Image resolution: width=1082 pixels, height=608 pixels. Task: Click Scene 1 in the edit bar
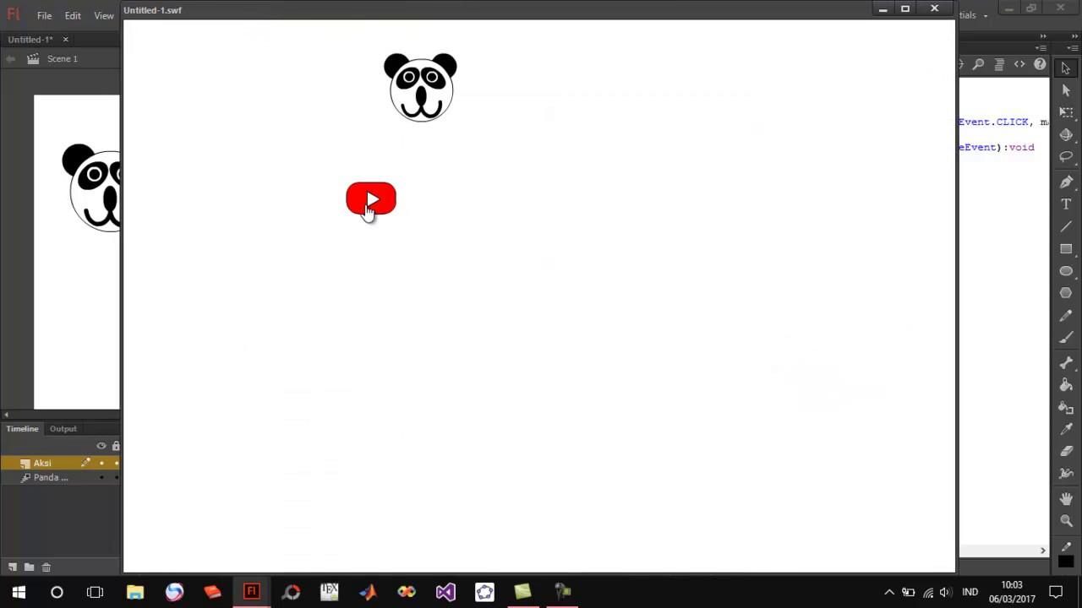click(x=63, y=59)
